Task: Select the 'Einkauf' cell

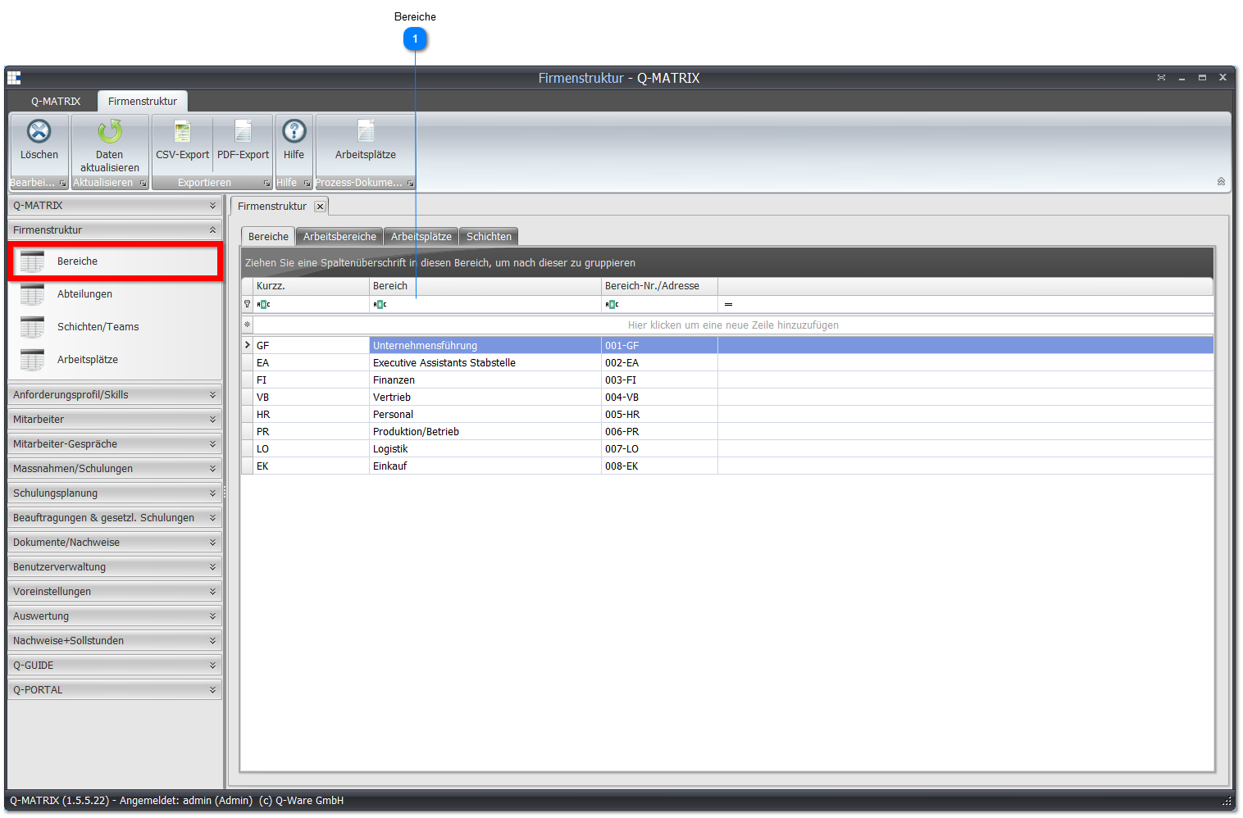Action: [485, 466]
